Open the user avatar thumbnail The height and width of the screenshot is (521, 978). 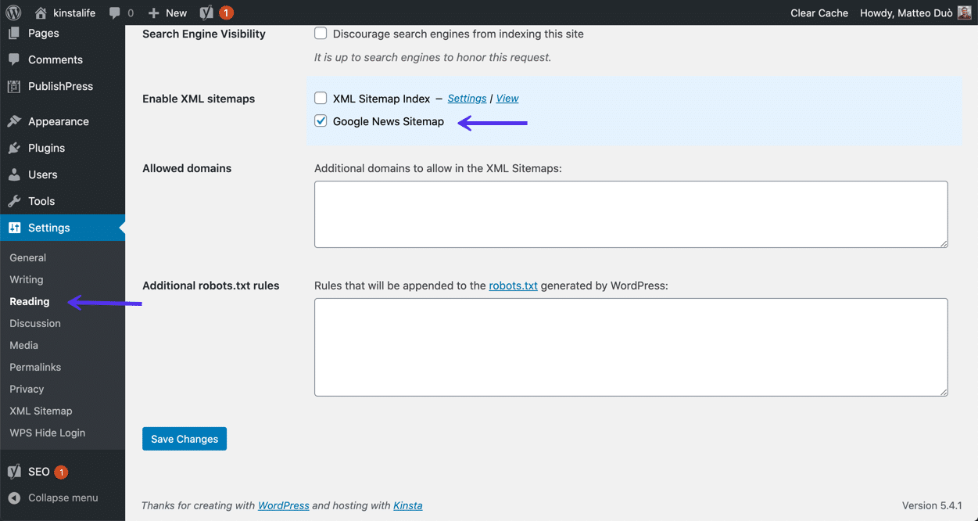[964, 13]
